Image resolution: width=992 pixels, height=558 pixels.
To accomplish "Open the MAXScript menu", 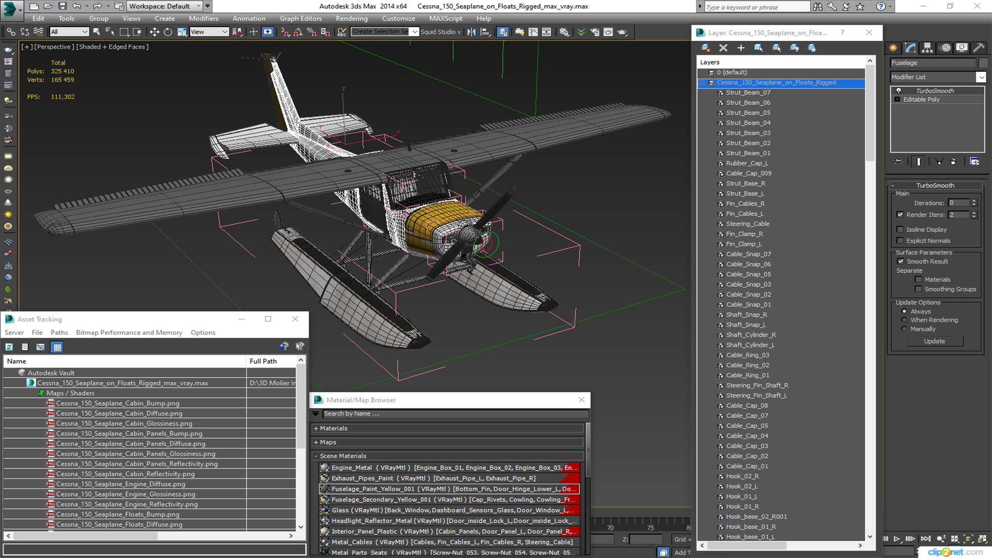I will (x=445, y=18).
